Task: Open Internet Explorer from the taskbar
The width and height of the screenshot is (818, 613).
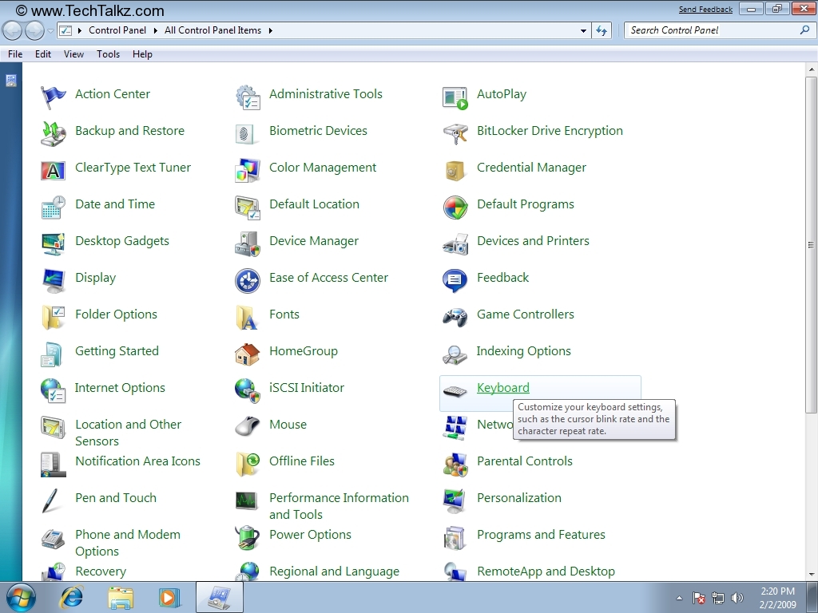Action: tap(72, 596)
